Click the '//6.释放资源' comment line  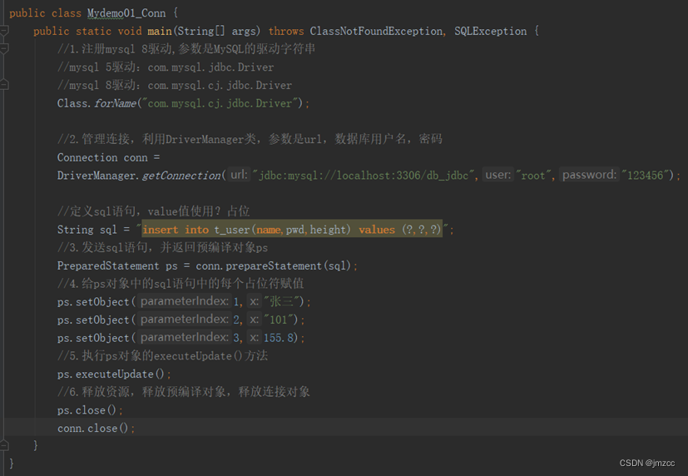pyautogui.click(x=183, y=392)
